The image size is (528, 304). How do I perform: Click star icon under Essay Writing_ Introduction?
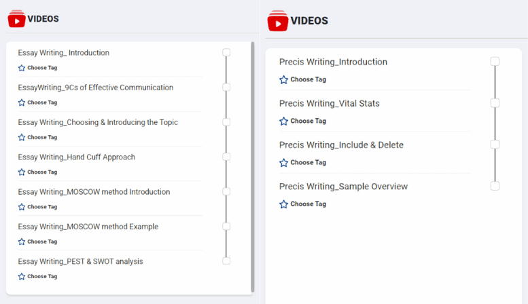click(x=22, y=68)
